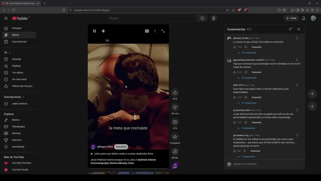Switch the short to fullscreen
Image resolution: width=321 pixels, height=181 pixels.
click(x=163, y=31)
